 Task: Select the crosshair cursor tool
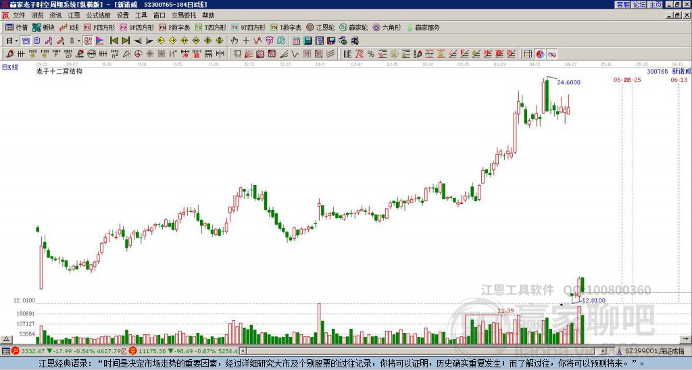(x=246, y=41)
